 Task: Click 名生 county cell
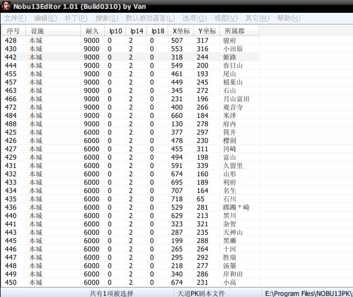pos(230,191)
